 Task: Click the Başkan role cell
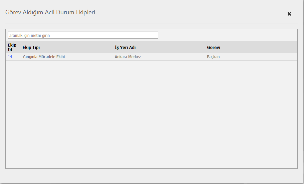(213, 57)
